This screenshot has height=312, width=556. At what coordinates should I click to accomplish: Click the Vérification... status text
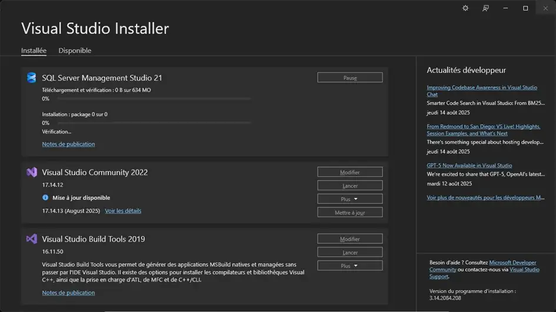pyautogui.click(x=56, y=132)
